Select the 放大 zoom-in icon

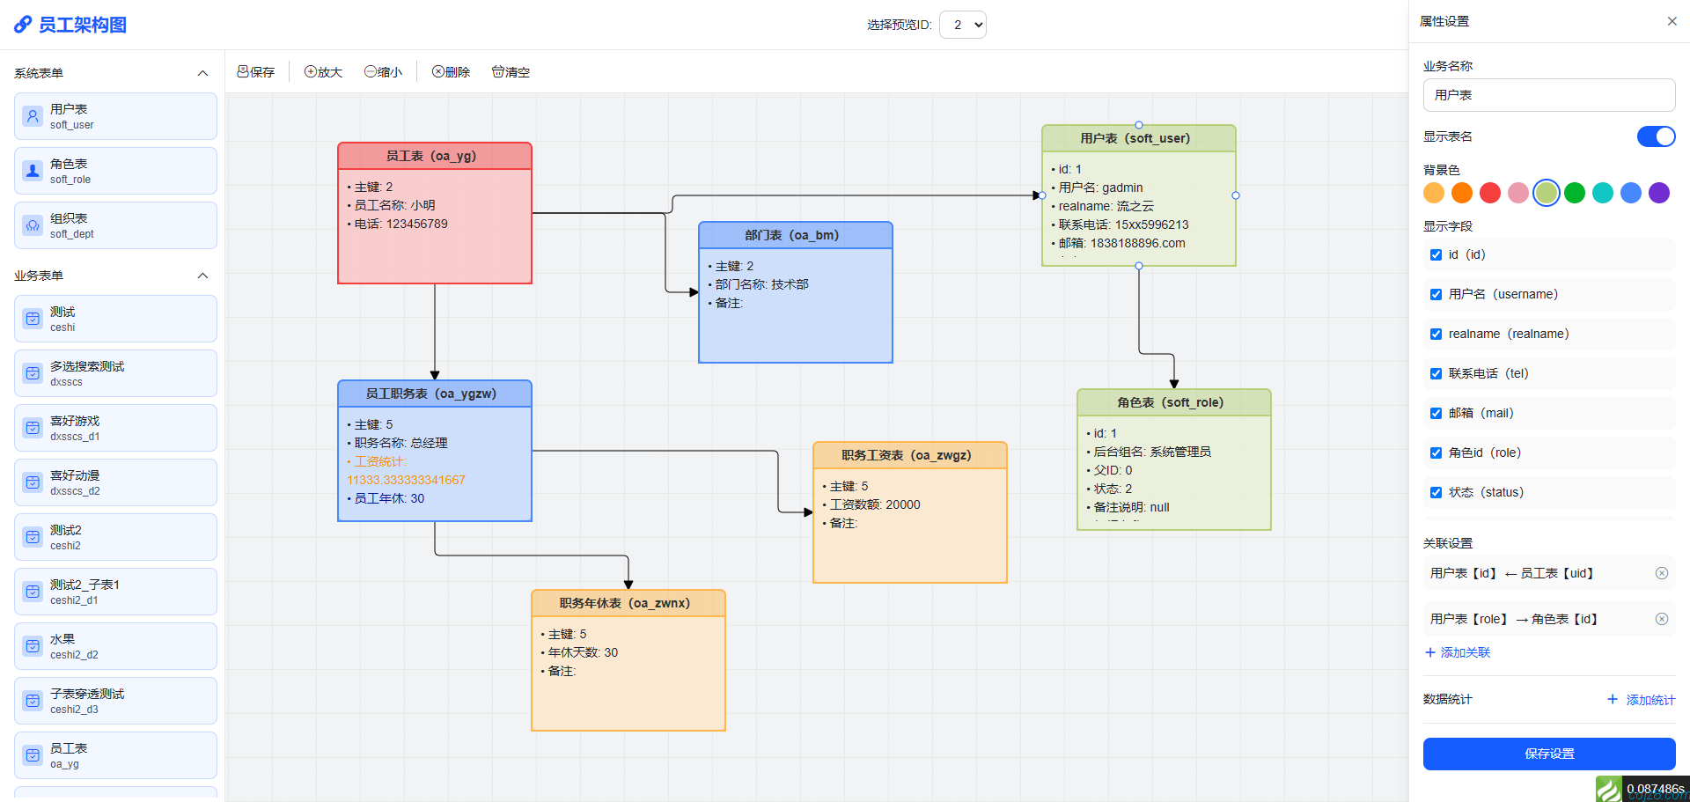309,71
